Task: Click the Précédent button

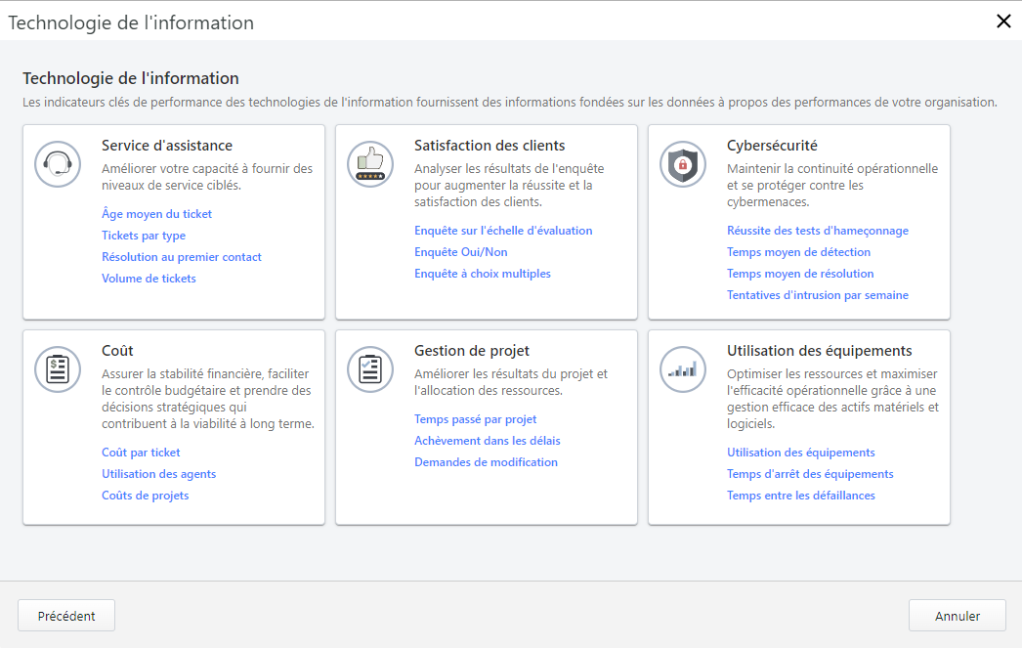Action: click(65, 615)
